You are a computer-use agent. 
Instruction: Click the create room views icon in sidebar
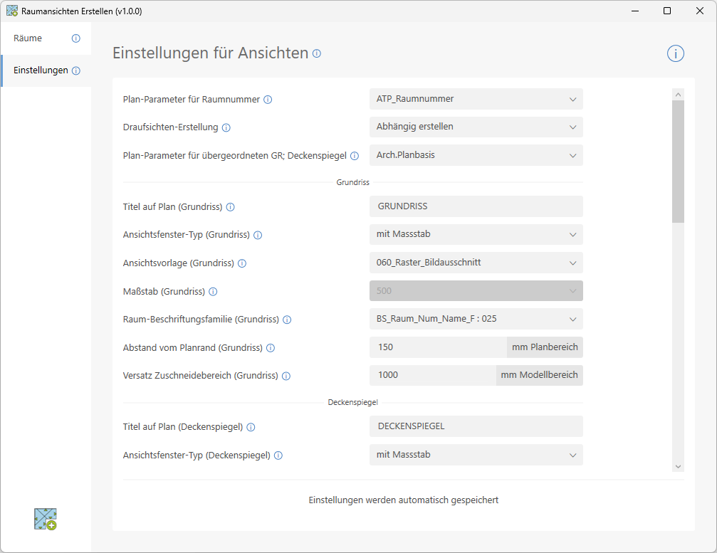45,519
